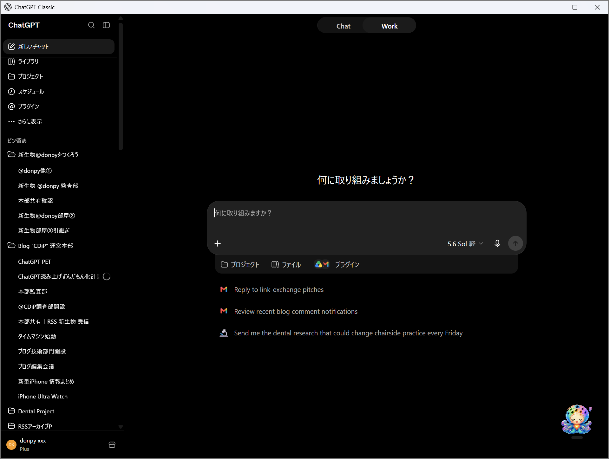This screenshot has width=609, height=459.
Task: Click the sidebar scroll down arrow
Action: coord(121,427)
